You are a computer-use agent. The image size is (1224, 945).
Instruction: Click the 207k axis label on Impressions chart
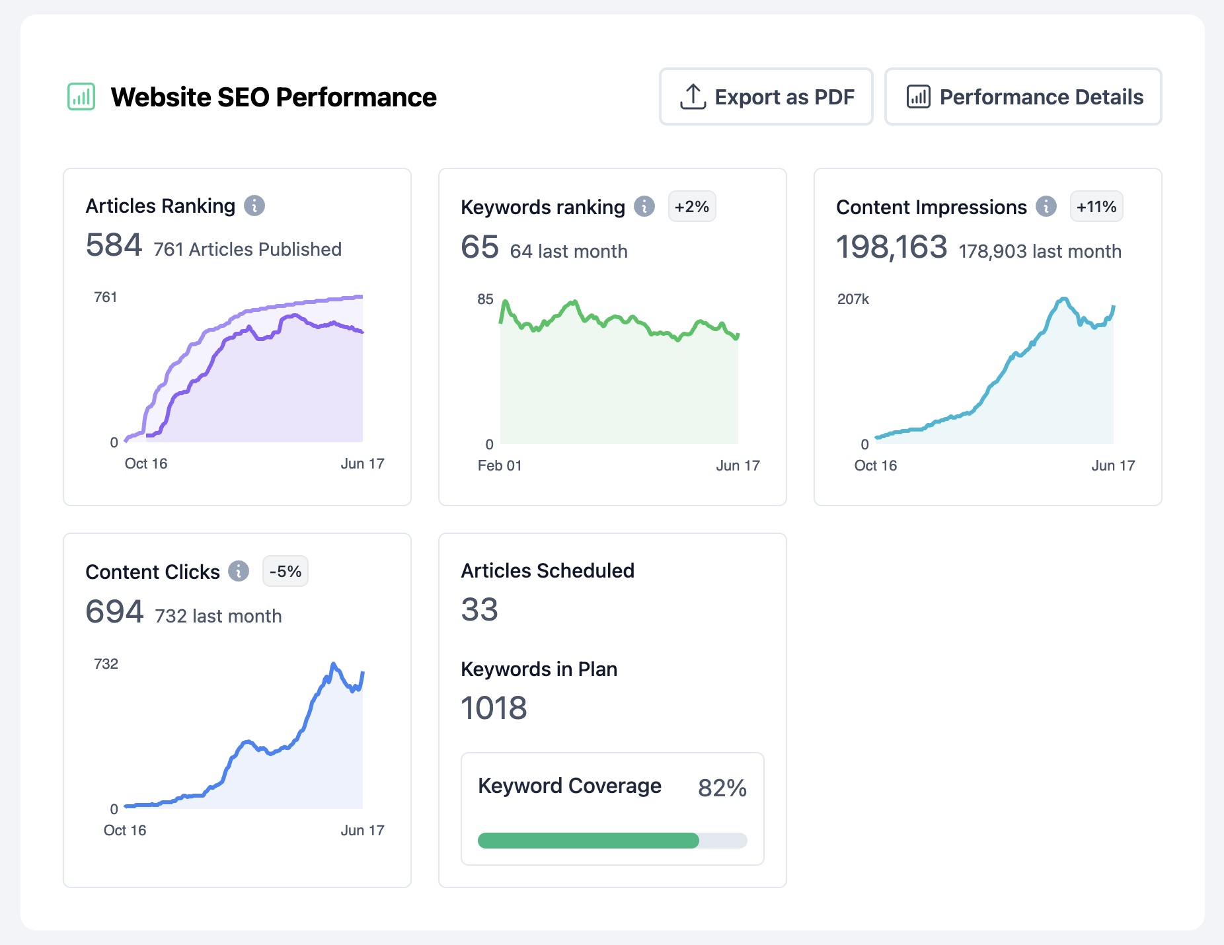pos(853,299)
